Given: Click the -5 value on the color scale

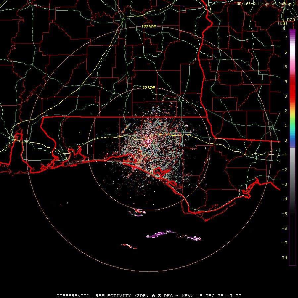Looking at the screenshot, I should tap(284, 214).
